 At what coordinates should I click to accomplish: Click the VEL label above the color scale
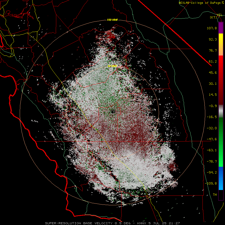pos(219,15)
